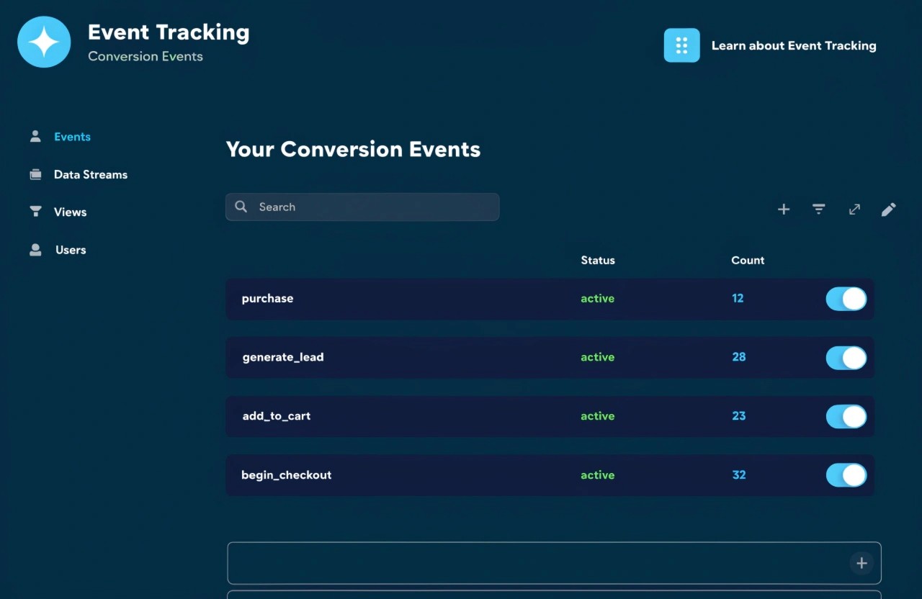
Task: Click the Count column header
Action: [x=748, y=260]
